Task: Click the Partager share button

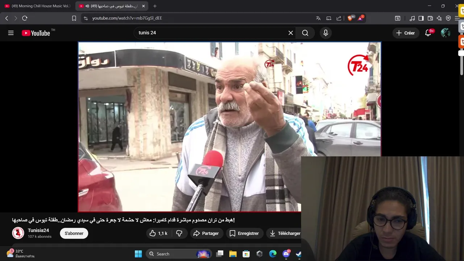Action: click(206, 233)
